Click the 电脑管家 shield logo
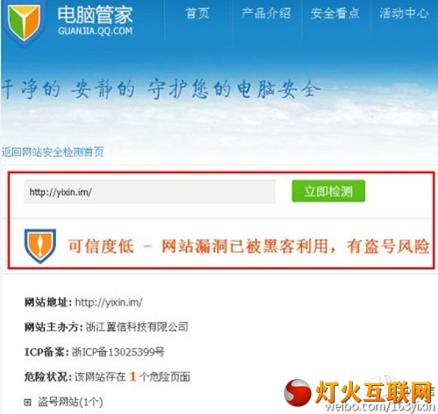 click(25, 23)
